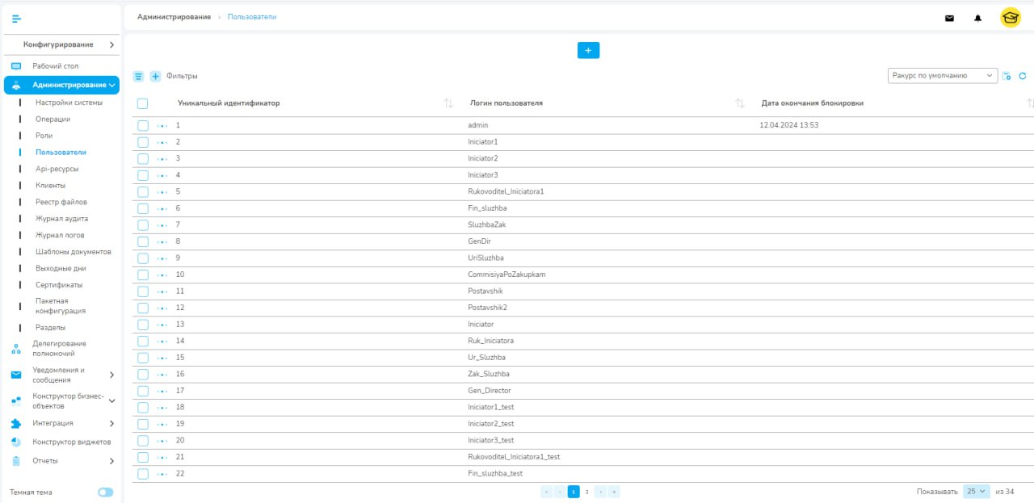Refresh the users table

coord(1022,76)
